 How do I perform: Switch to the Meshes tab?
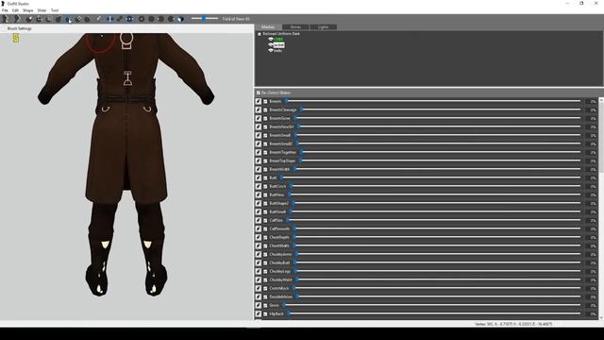268,27
